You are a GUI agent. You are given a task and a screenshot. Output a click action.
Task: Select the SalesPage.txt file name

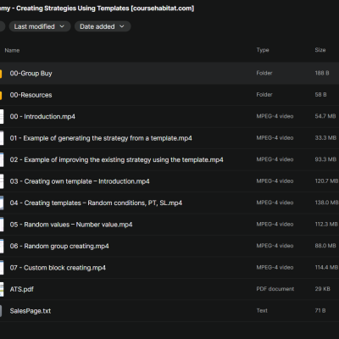[x=31, y=311]
